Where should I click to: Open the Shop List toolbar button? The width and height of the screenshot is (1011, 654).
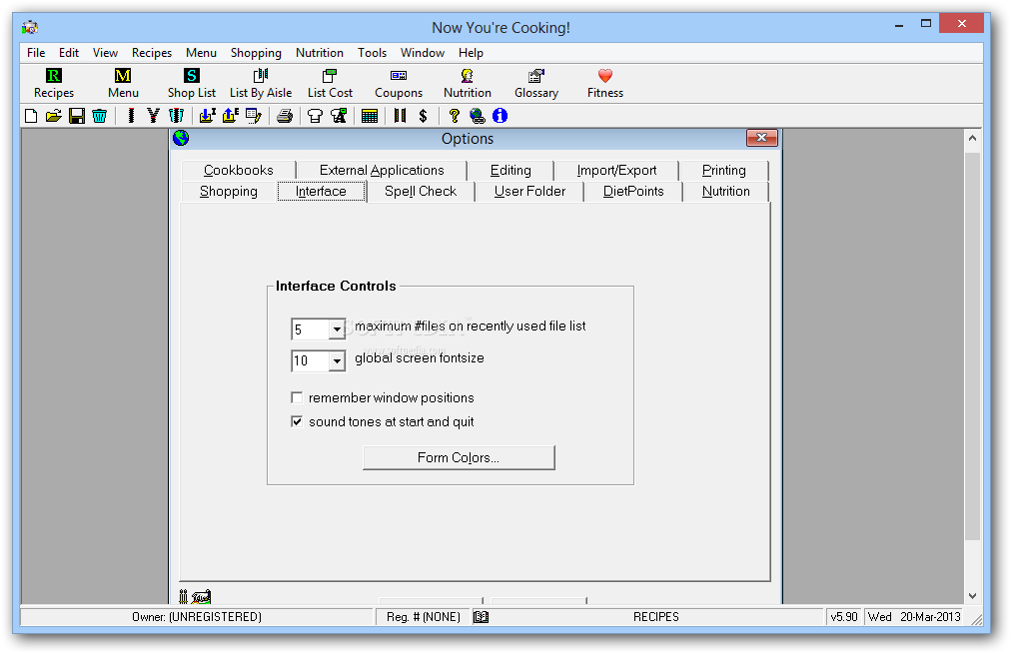192,84
